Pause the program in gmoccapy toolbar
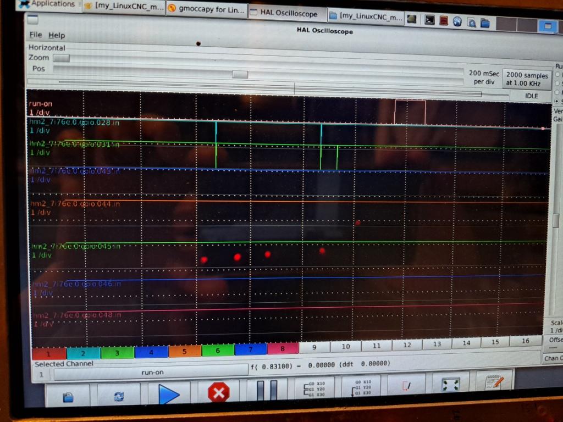 pos(267,390)
